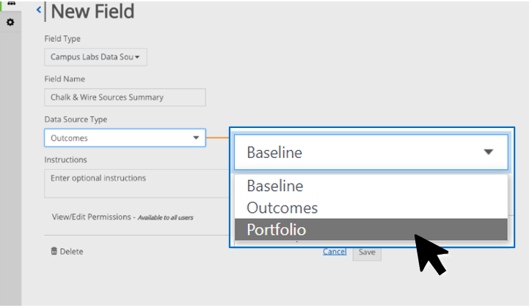The height and width of the screenshot is (308, 532).
Task: Save the new field
Action: [x=367, y=252]
